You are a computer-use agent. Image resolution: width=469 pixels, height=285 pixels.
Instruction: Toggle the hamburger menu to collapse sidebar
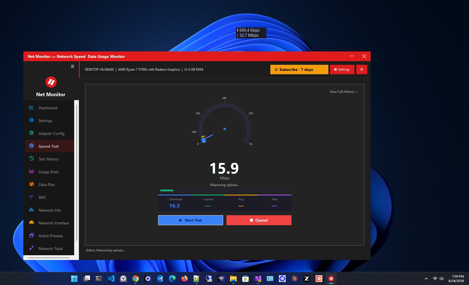point(73,66)
